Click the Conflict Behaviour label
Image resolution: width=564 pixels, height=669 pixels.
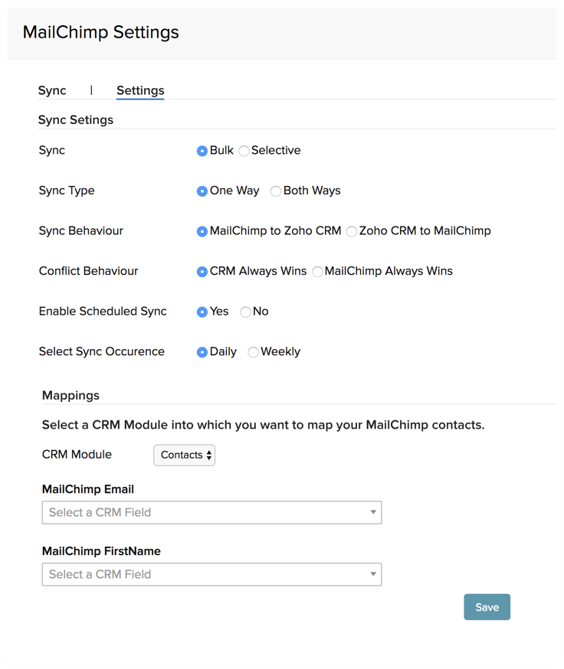pyautogui.click(x=88, y=271)
